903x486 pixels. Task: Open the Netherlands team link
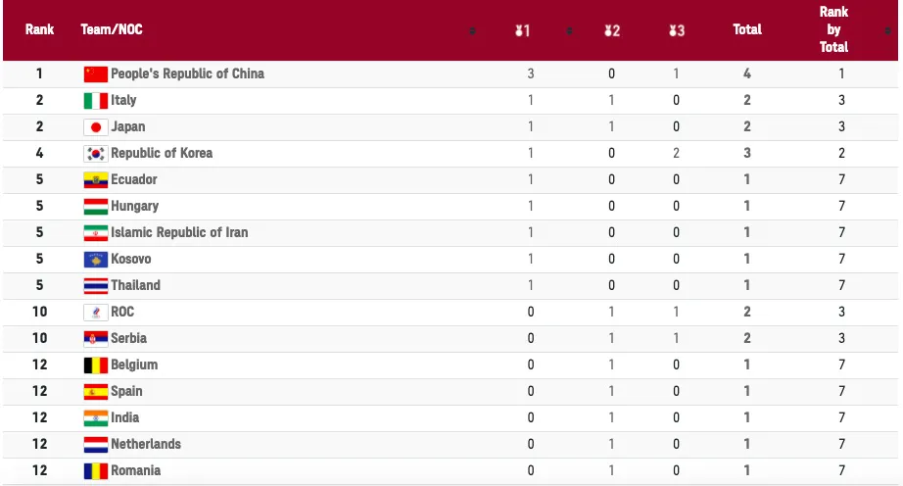(x=146, y=444)
